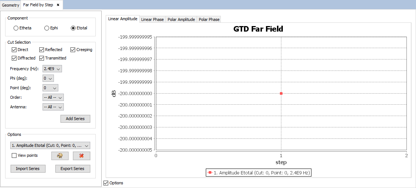The image size is (416, 188).
Task: Open the Linear Phase tab
Action: (x=152, y=19)
